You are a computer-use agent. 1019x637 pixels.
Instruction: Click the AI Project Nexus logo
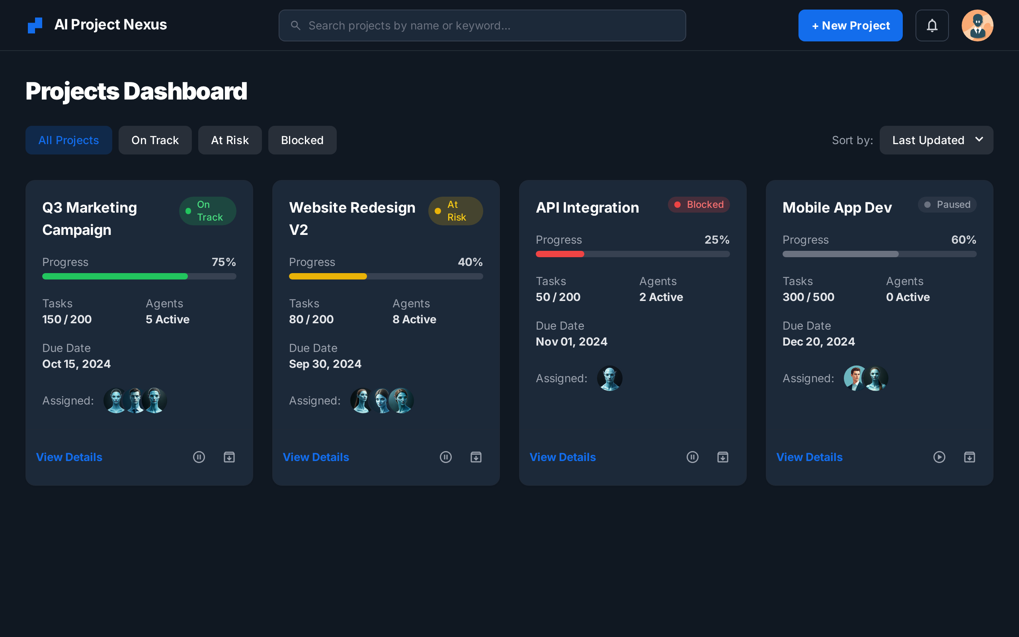97,25
